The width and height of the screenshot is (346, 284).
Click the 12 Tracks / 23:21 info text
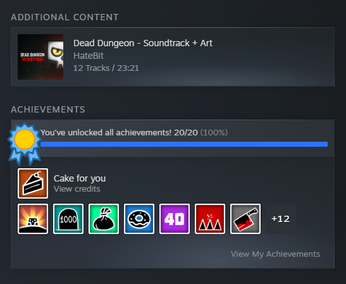(x=106, y=68)
